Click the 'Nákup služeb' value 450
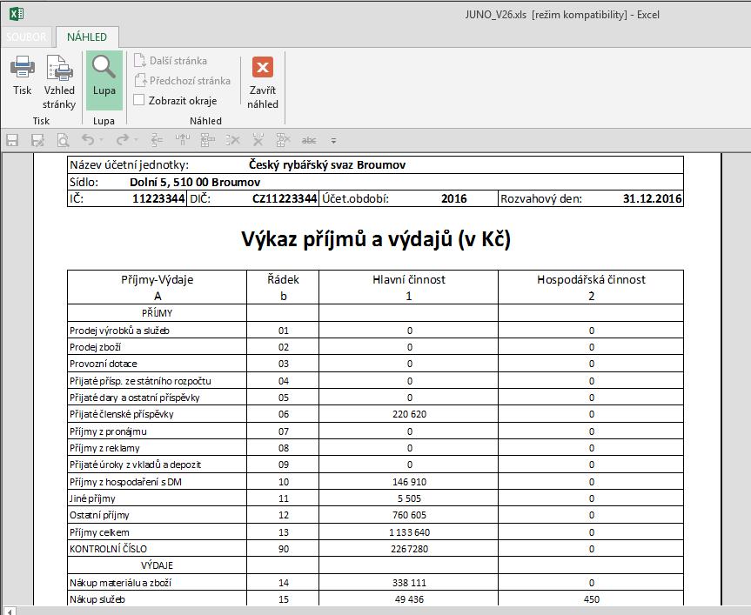751x615 pixels. tap(592, 599)
